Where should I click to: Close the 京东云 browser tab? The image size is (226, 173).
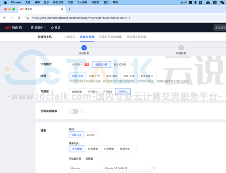[62, 9]
